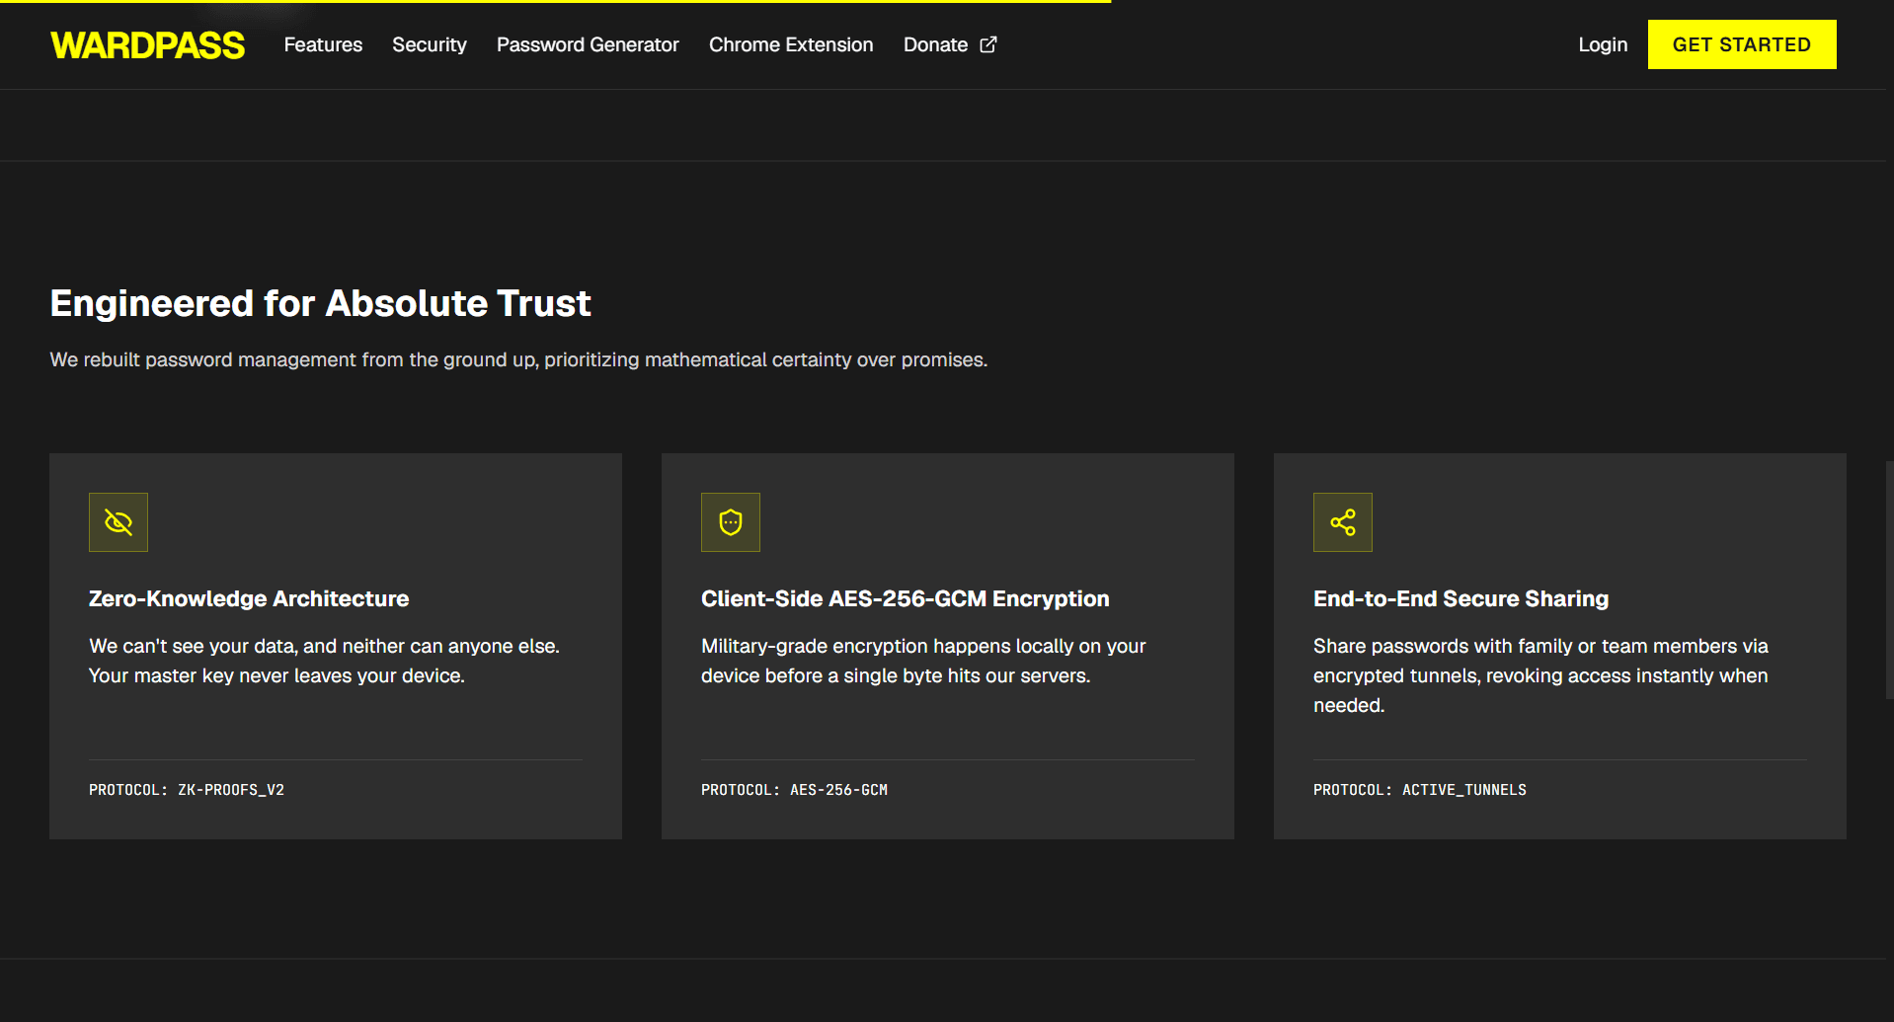
Task: Click the 'We rebuilt password management' subtitle
Action: tap(518, 359)
